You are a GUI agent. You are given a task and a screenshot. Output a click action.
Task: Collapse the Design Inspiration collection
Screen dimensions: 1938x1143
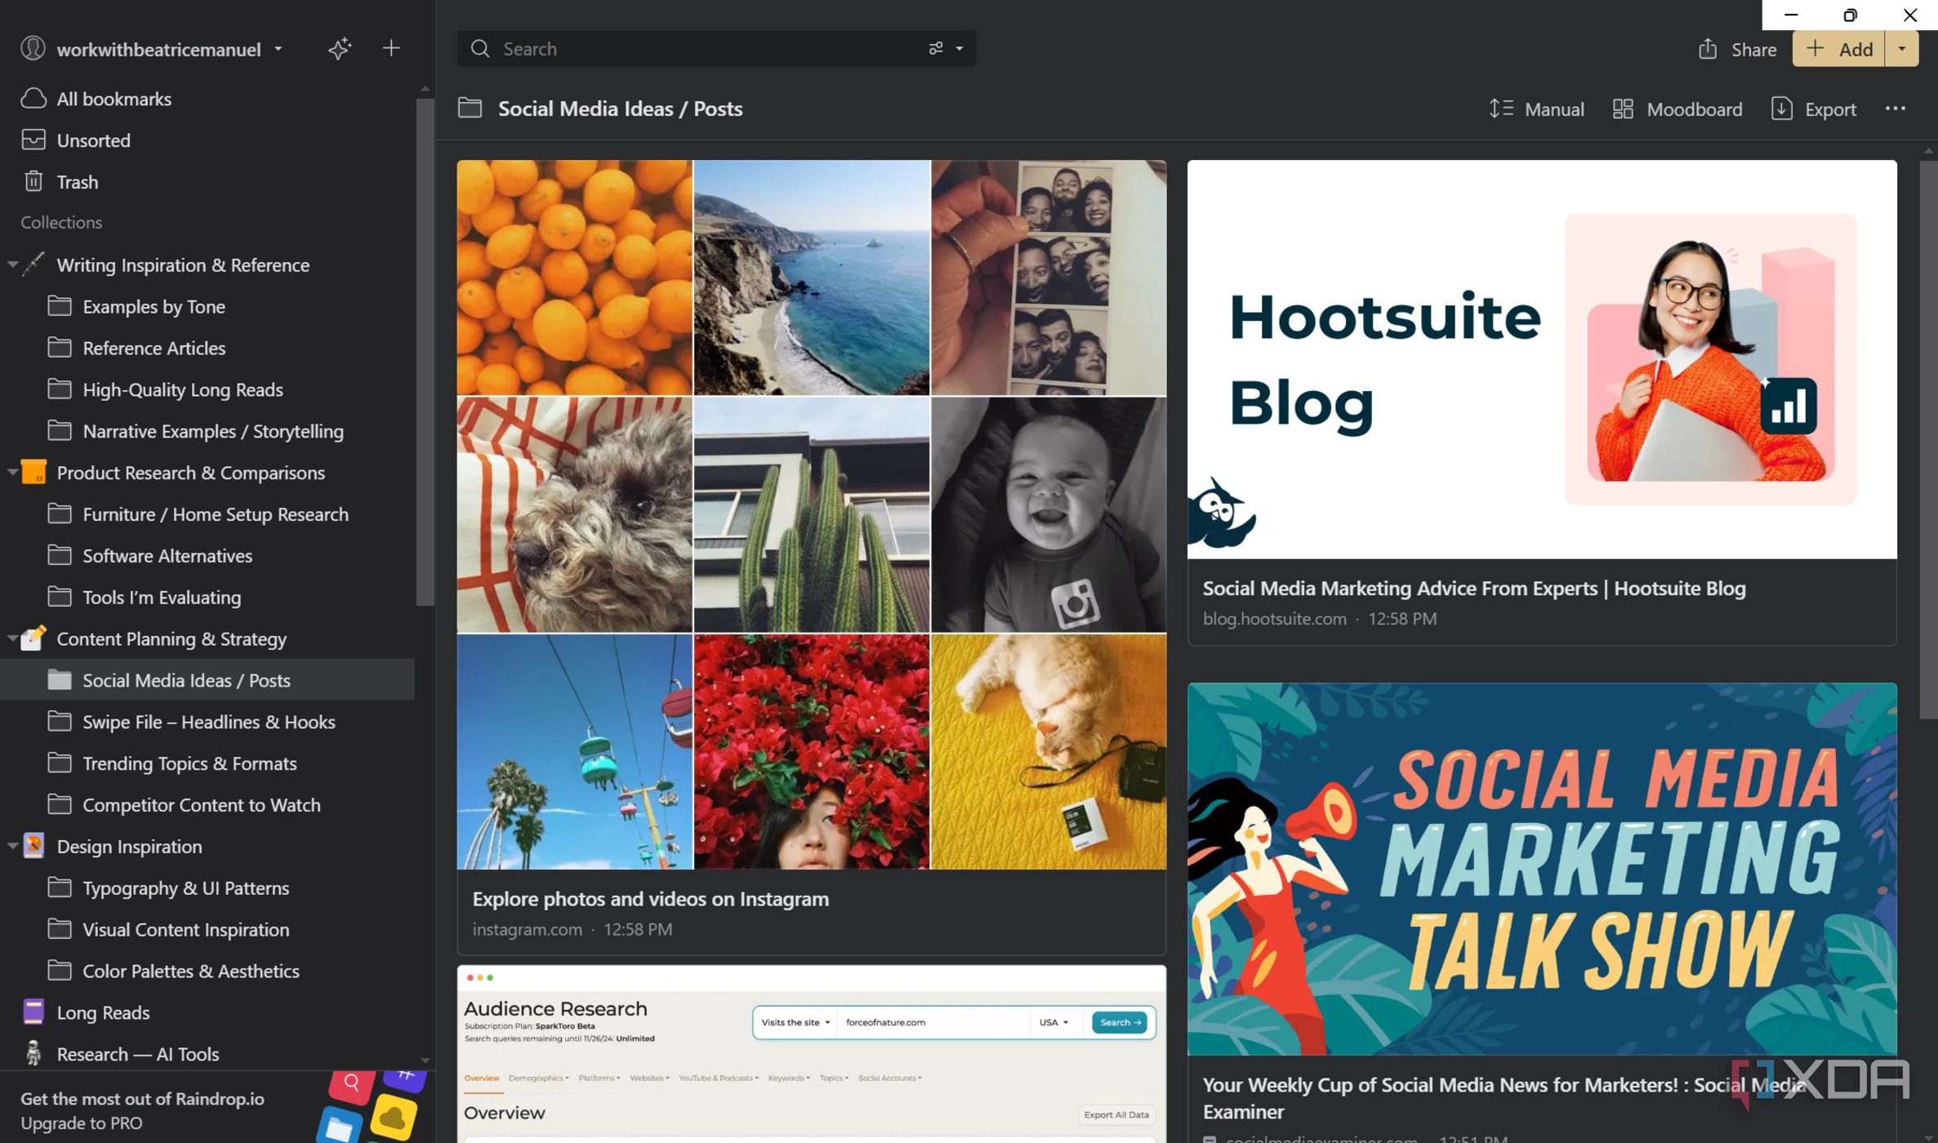click(12, 846)
